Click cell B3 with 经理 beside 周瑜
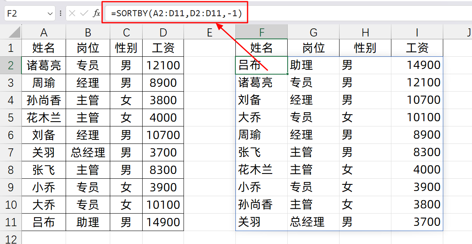472x244 pixels. tap(88, 83)
